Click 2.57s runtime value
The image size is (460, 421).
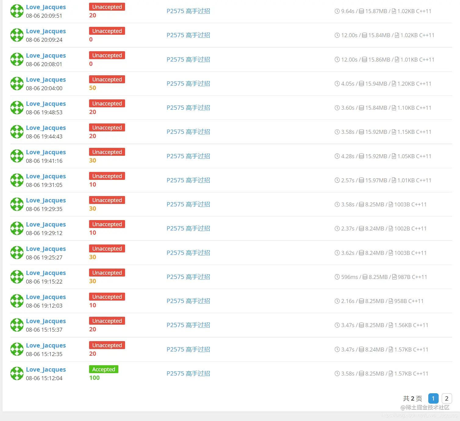[x=348, y=180]
